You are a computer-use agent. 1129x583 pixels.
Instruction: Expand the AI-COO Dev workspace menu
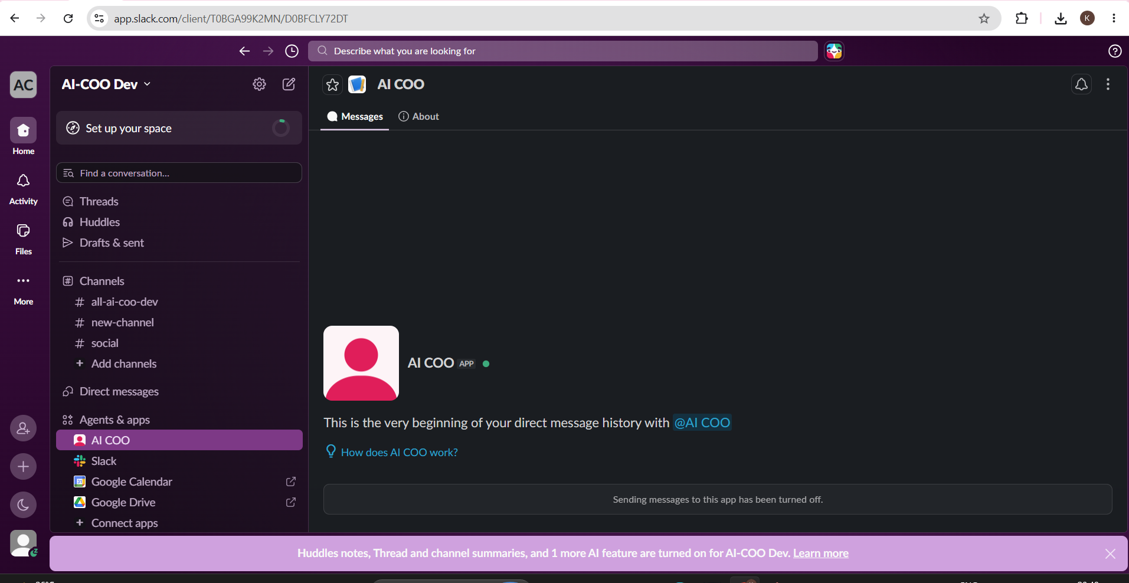click(x=106, y=84)
